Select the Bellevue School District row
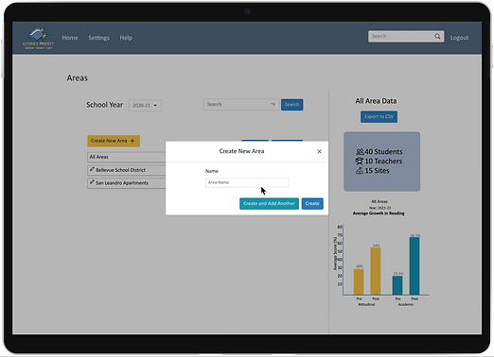Image resolution: width=494 pixels, height=357 pixels. (x=127, y=170)
